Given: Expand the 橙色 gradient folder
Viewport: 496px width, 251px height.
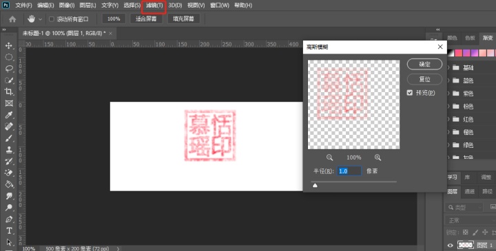Looking at the screenshot, I should (x=448, y=132).
